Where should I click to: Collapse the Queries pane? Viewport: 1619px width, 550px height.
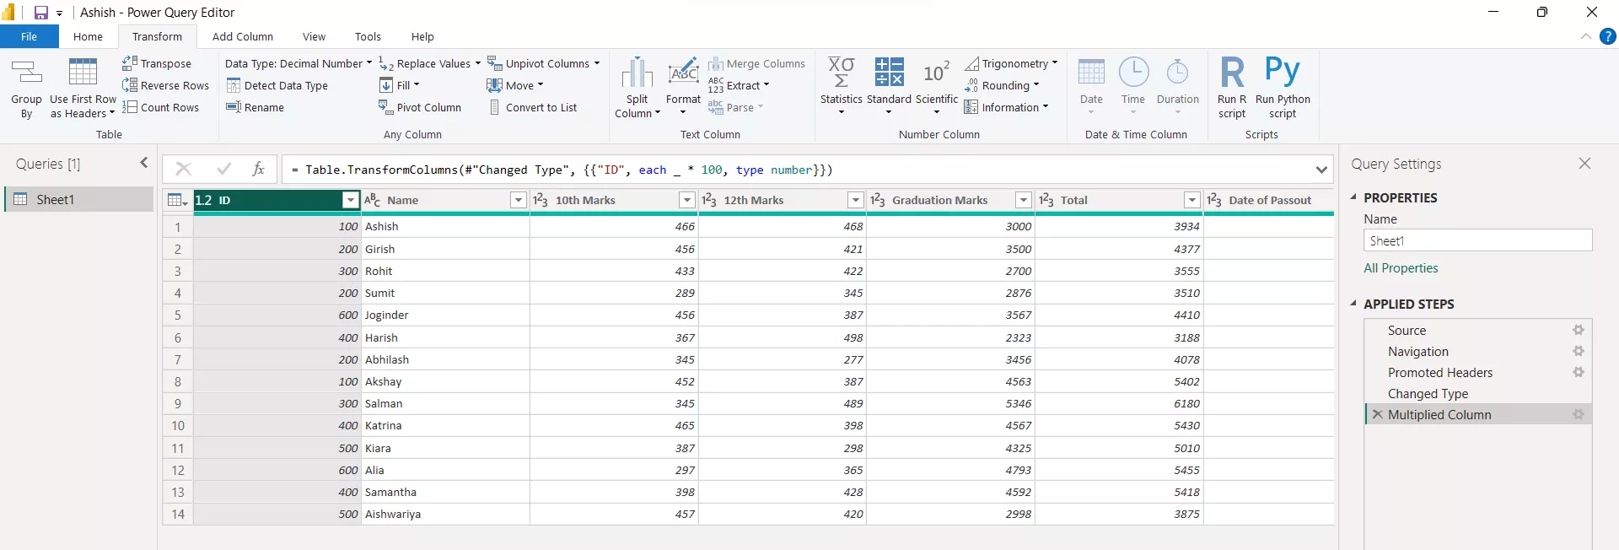coord(144,163)
